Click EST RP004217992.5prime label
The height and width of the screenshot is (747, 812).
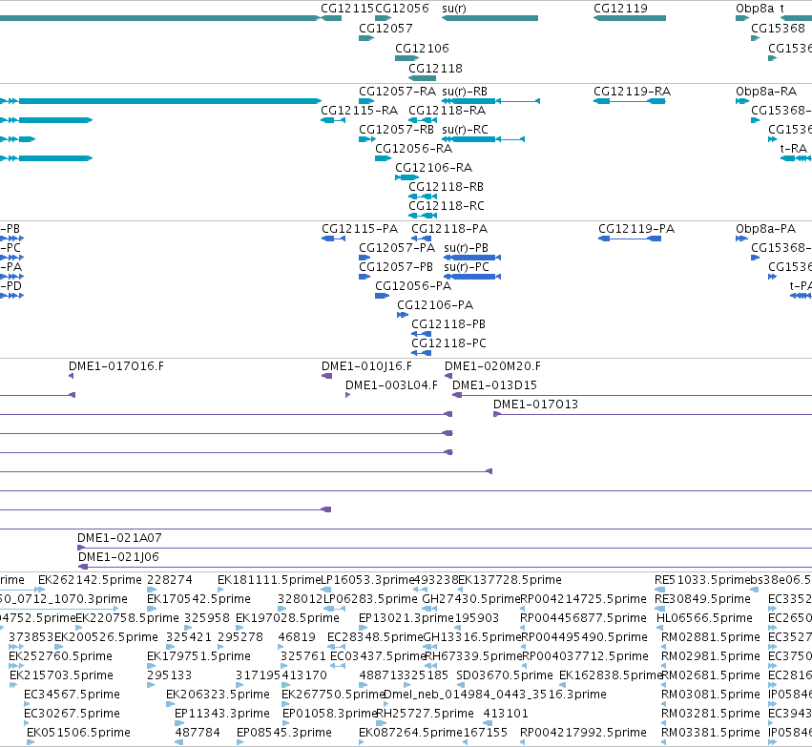583,734
